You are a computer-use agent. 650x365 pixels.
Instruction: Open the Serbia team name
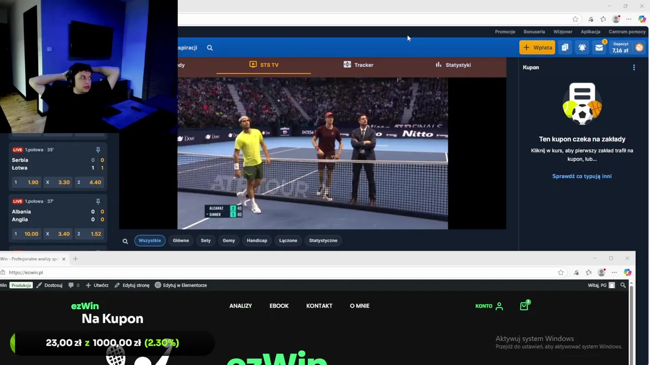pyautogui.click(x=20, y=160)
